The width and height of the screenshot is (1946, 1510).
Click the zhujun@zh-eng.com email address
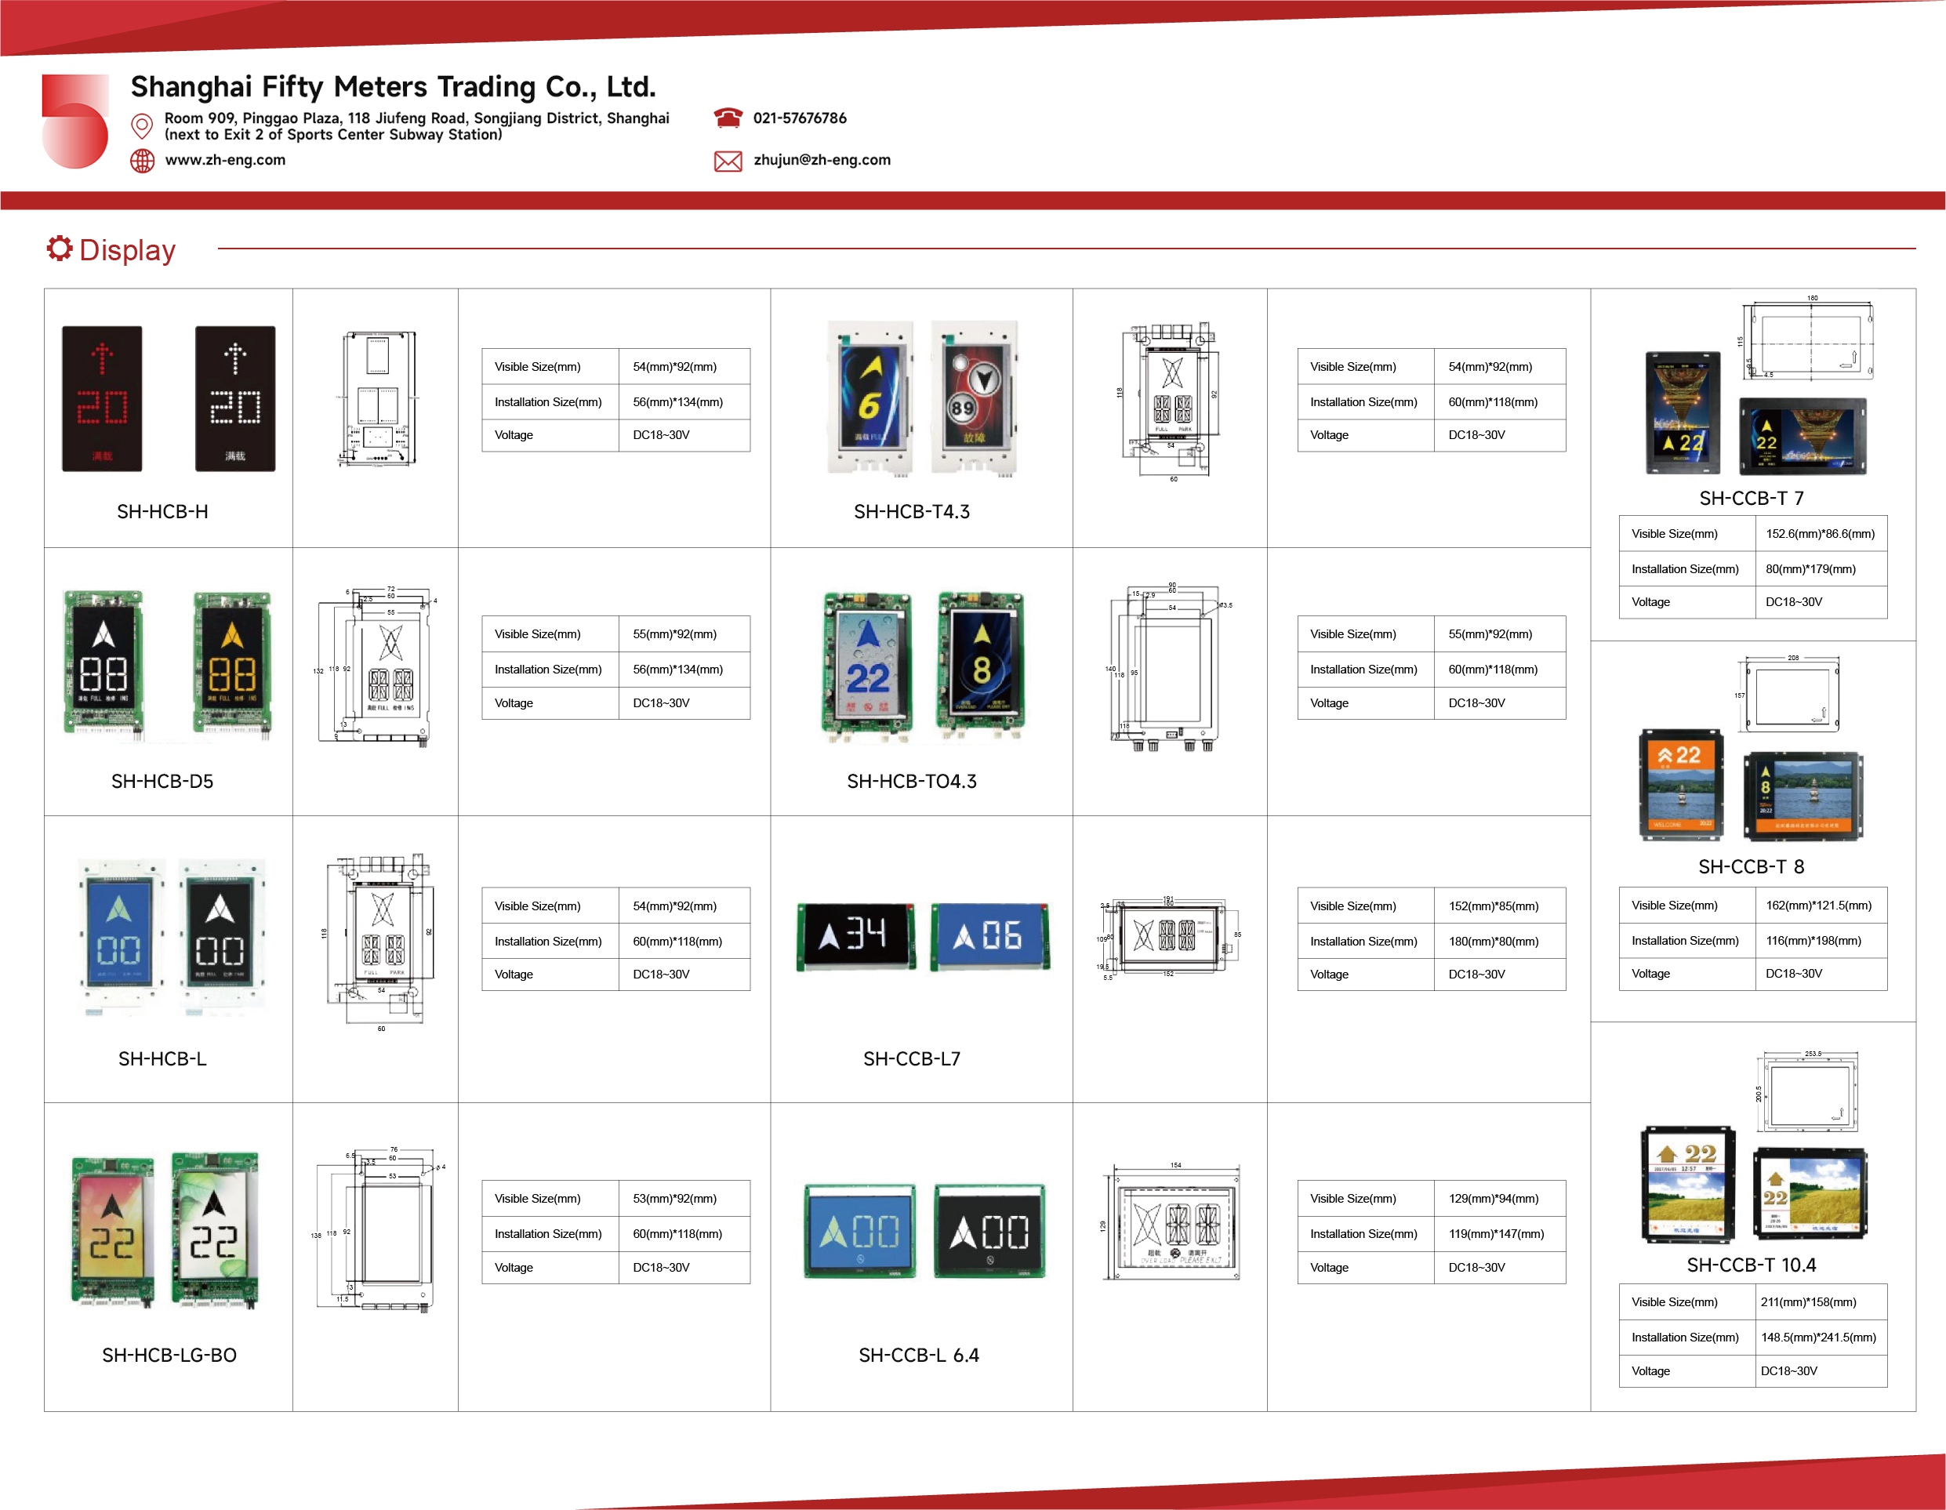pos(822,161)
